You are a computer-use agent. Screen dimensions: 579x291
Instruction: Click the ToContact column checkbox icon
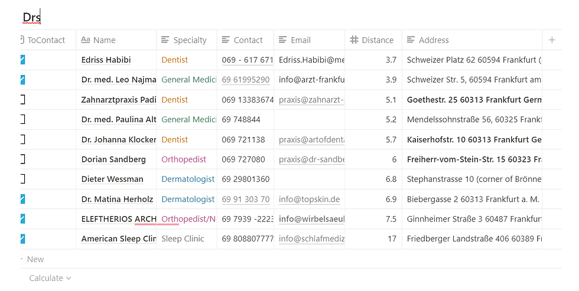[22, 40]
